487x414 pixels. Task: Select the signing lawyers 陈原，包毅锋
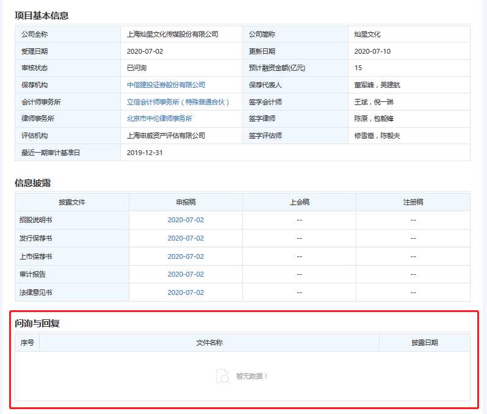(x=373, y=118)
